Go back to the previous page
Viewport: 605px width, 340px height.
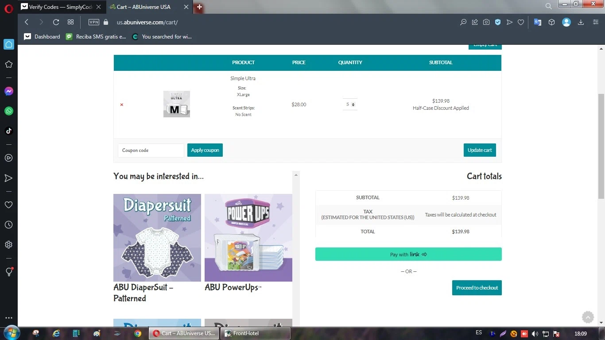pyautogui.click(x=27, y=22)
